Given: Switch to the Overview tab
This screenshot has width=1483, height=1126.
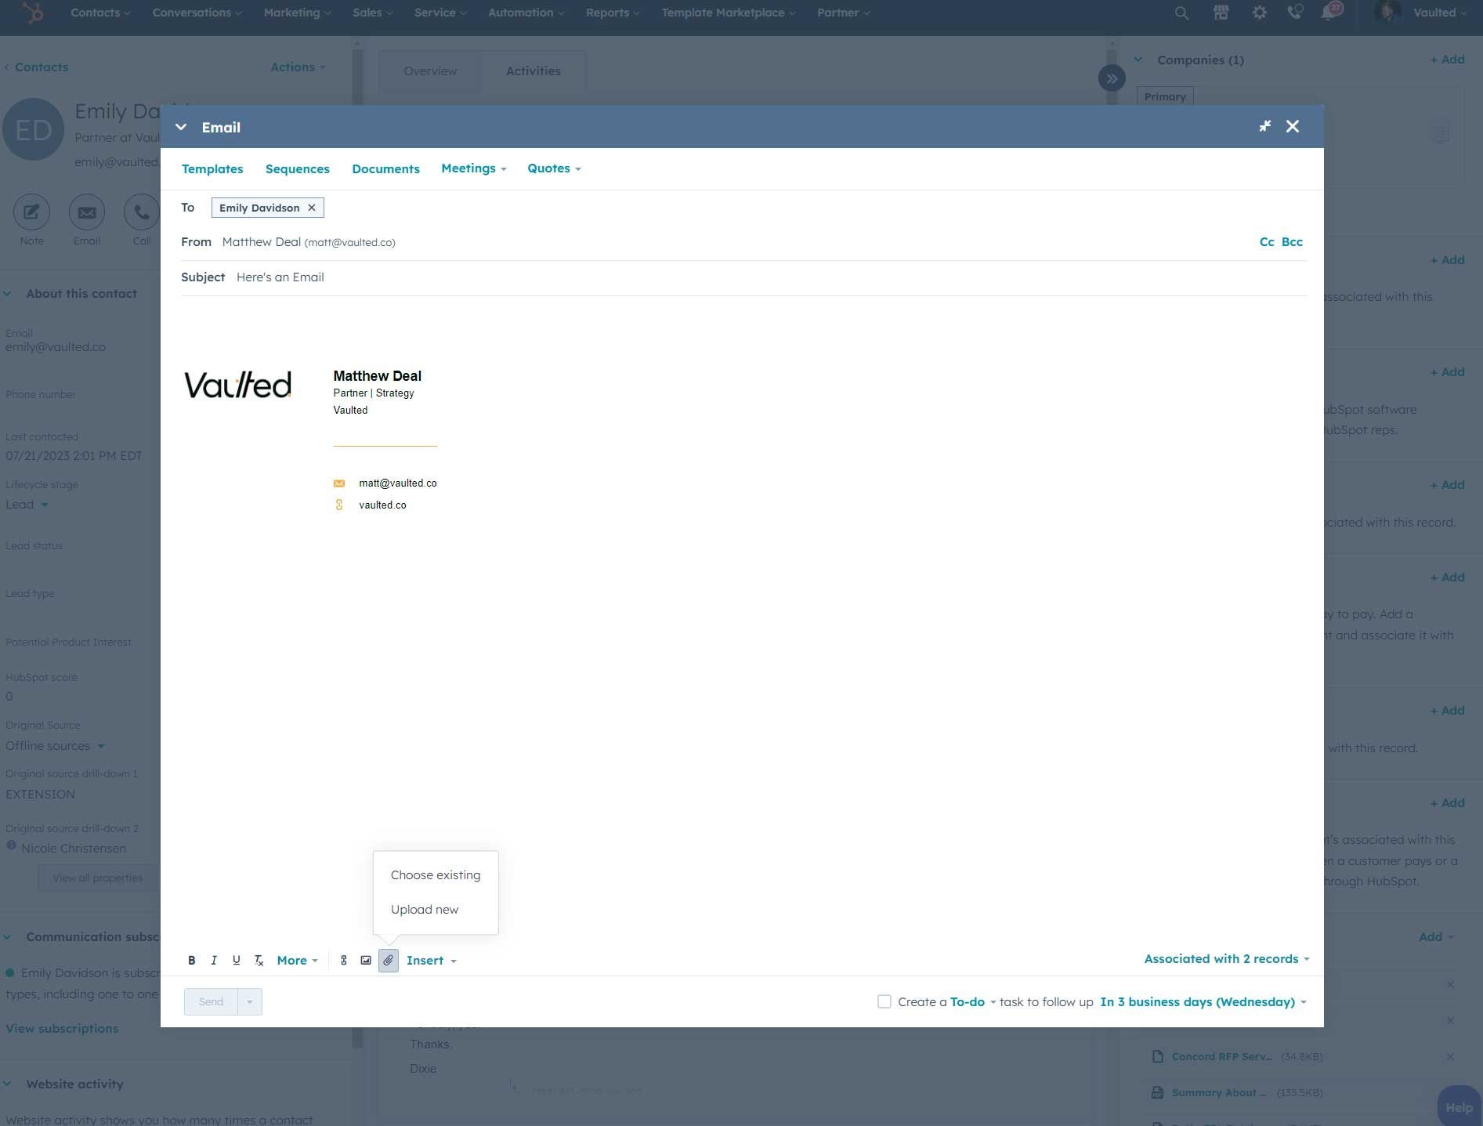Looking at the screenshot, I should pyautogui.click(x=430, y=71).
